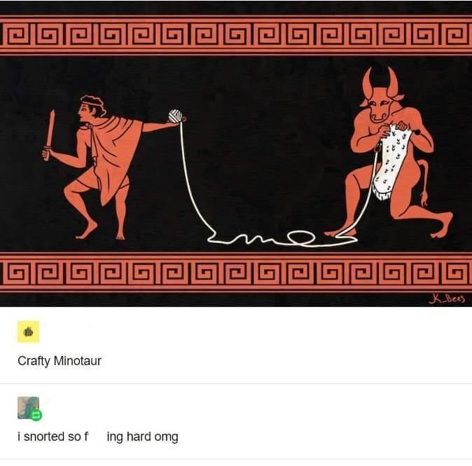
Task: Click the Minotaur's tail
Action: (x=423, y=181)
